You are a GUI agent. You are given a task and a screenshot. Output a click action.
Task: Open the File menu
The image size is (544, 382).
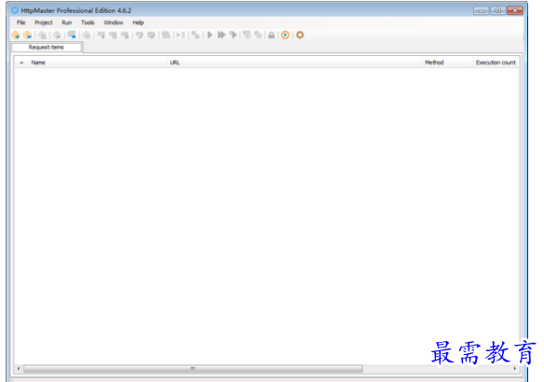pyautogui.click(x=21, y=22)
